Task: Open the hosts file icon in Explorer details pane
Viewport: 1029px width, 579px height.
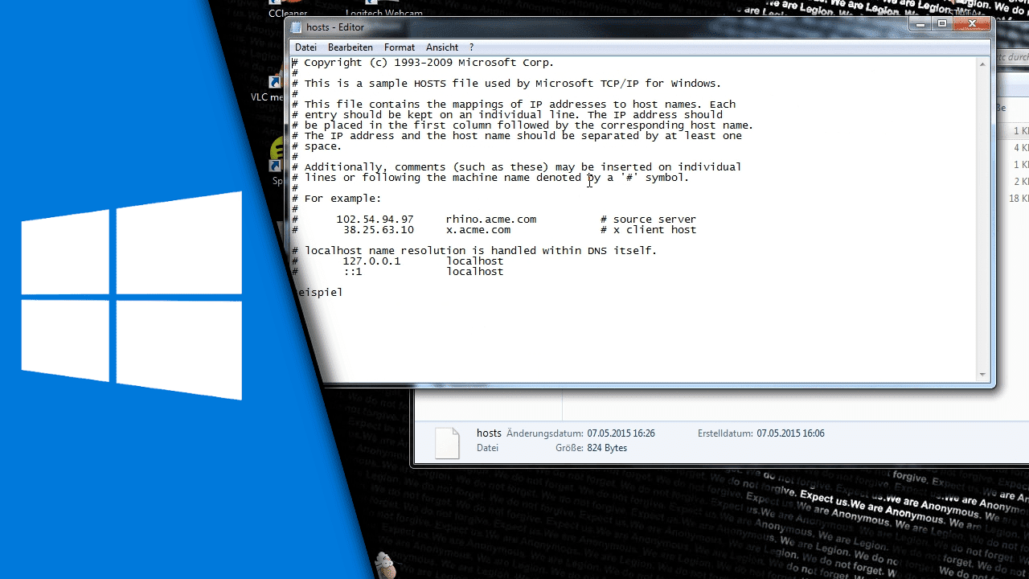Action: click(447, 442)
